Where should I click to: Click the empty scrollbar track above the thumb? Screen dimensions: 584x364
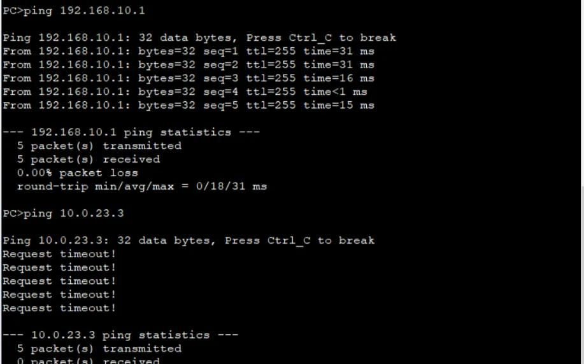coord(582,93)
